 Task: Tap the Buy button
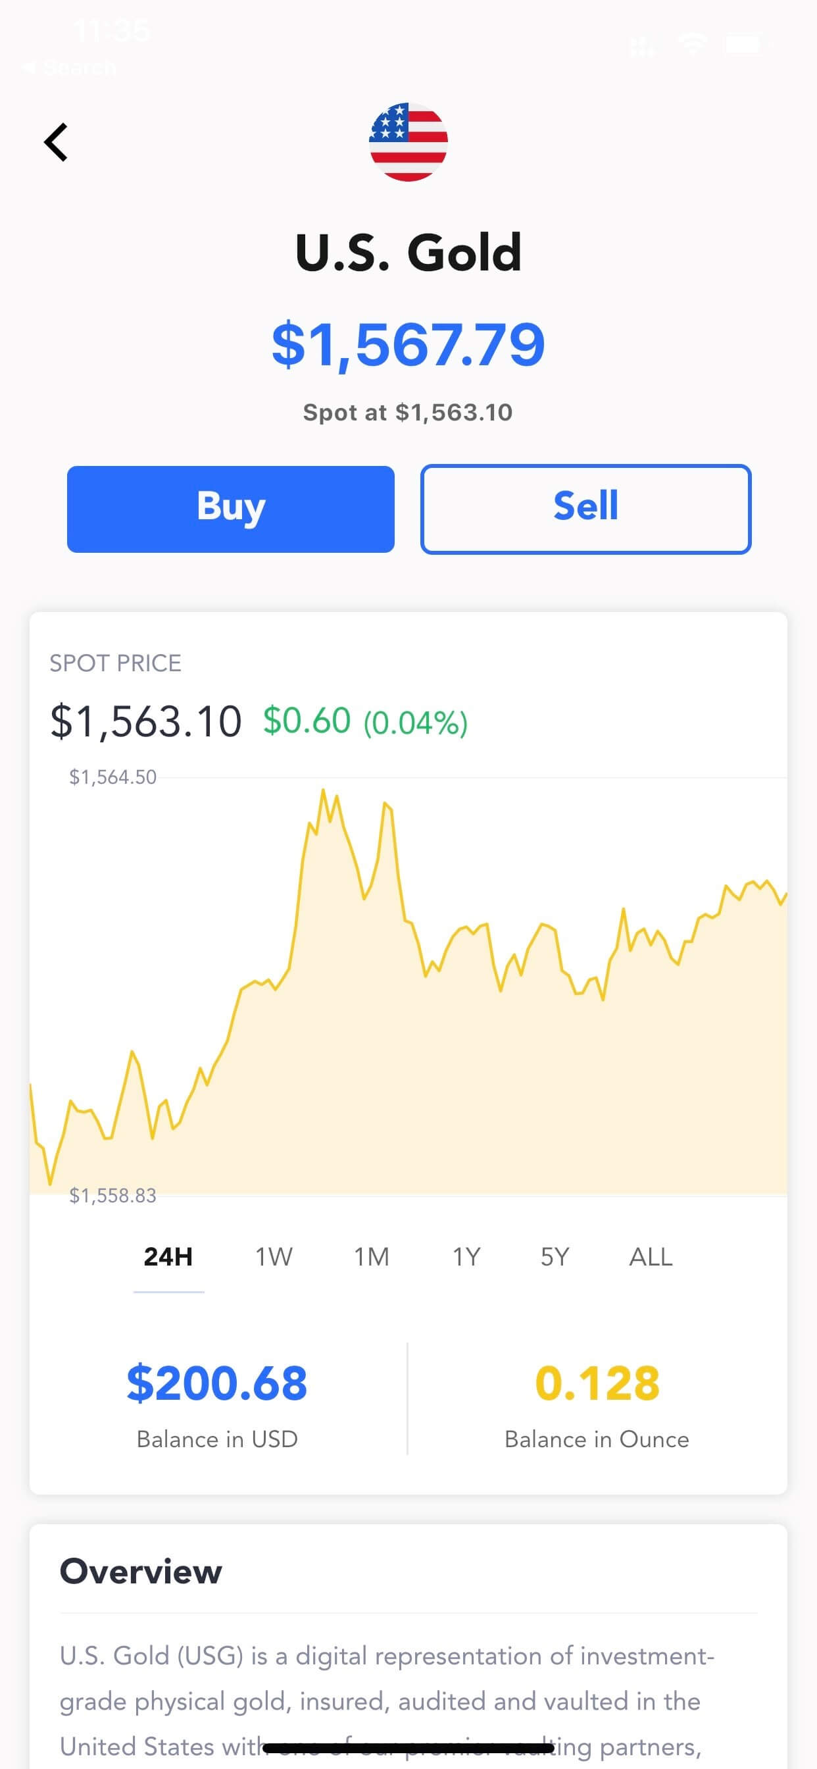coord(231,509)
